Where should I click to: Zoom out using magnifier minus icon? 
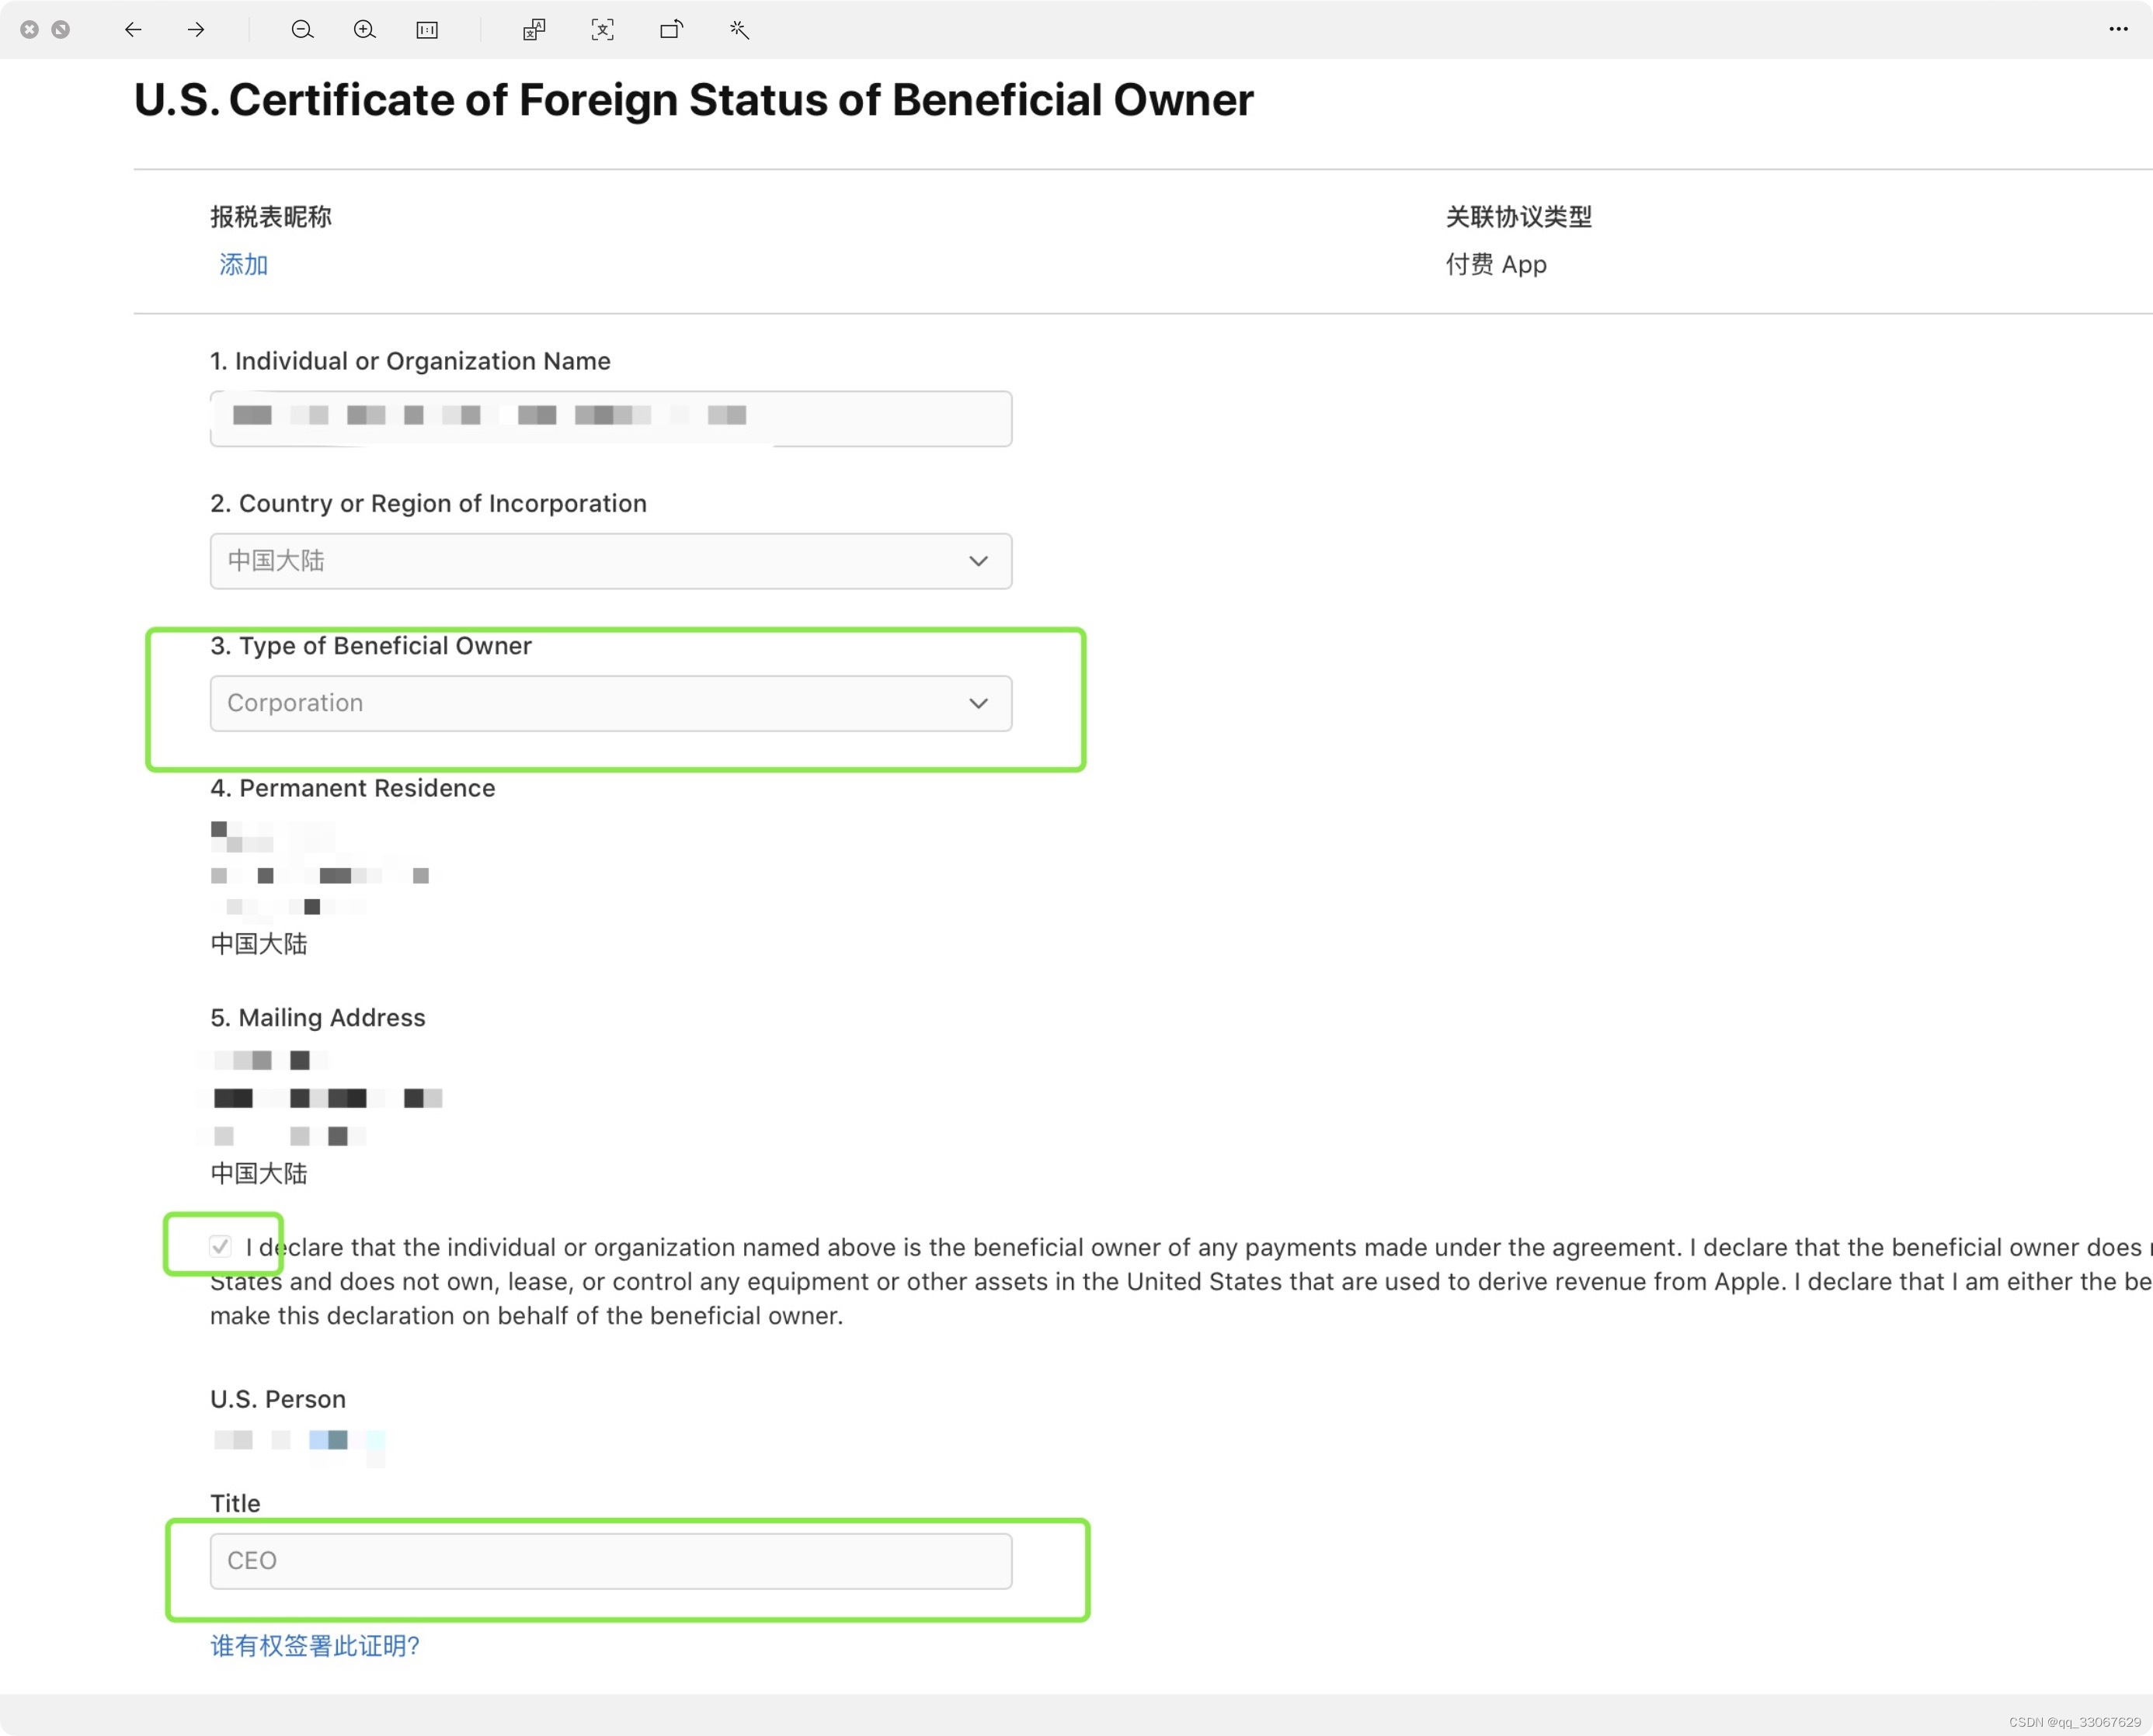pyautogui.click(x=302, y=30)
